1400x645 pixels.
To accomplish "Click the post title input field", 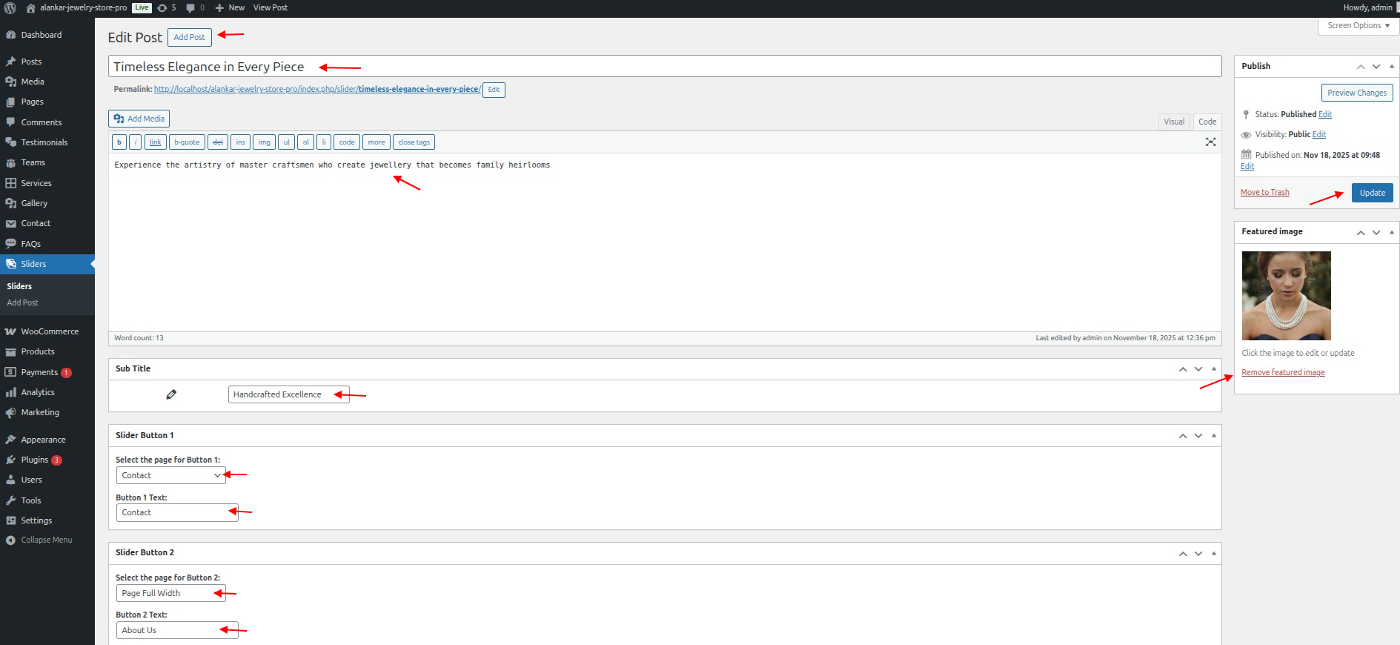I will coord(665,66).
